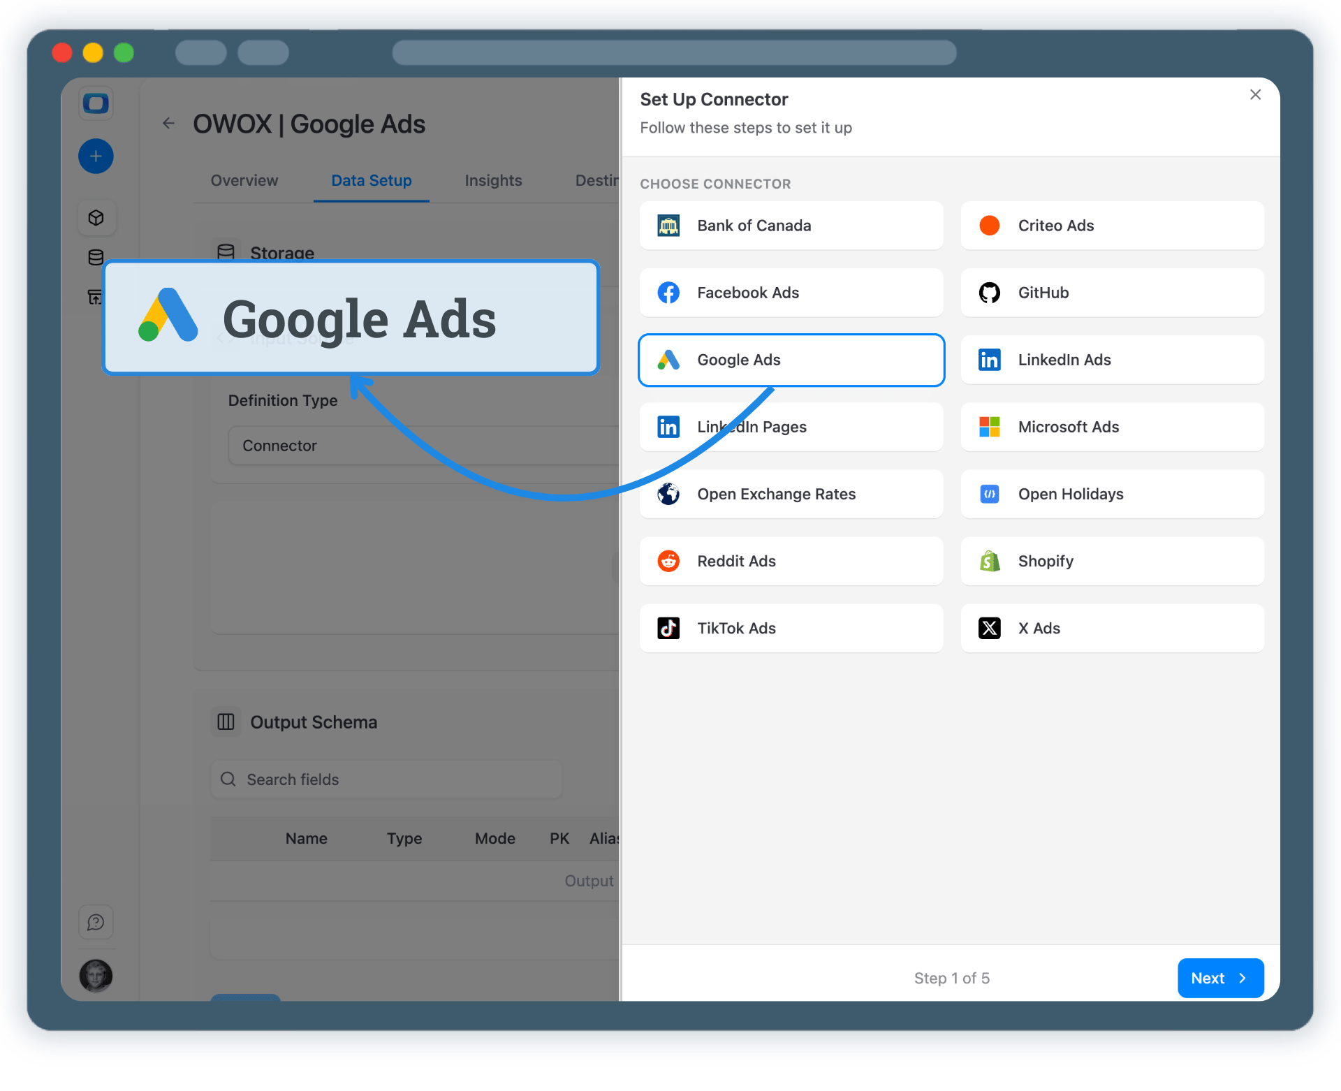Click the Search fields input box

[x=386, y=779]
